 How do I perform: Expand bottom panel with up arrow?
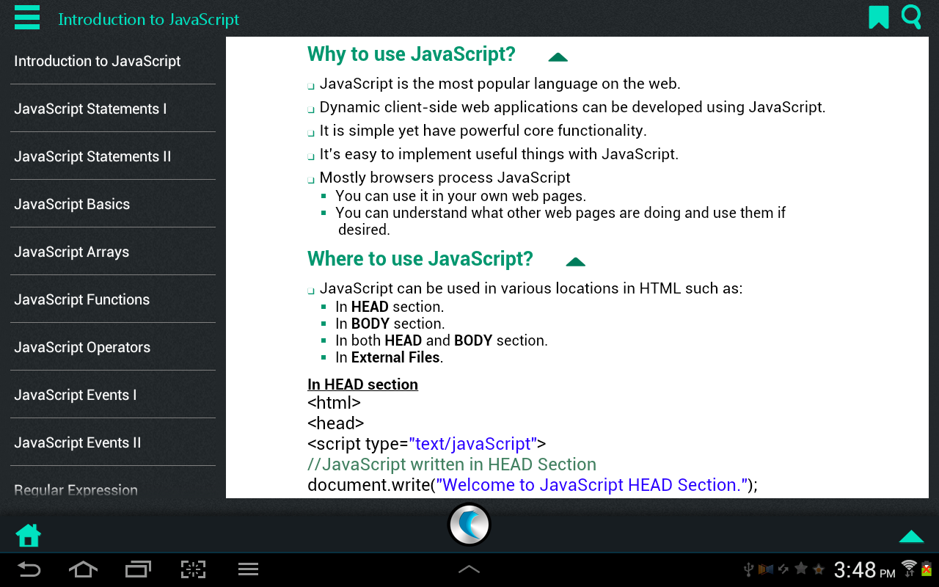[911, 536]
